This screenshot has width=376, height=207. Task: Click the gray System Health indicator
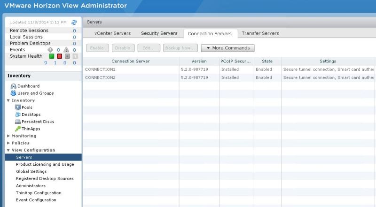pyautogui.click(x=67, y=56)
